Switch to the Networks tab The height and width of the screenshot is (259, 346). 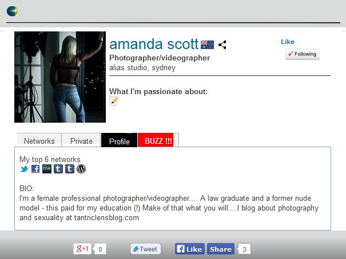pos(39,140)
